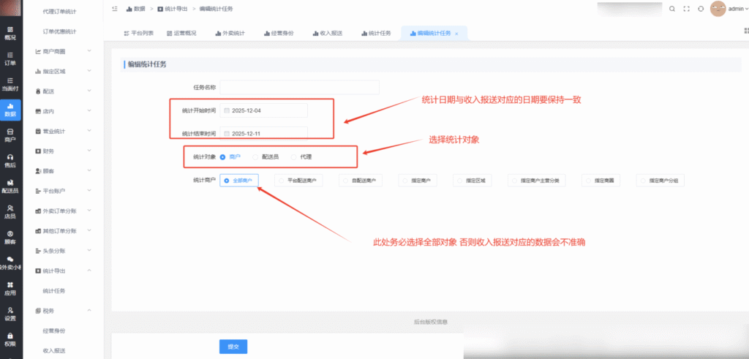Open the WeChat mini-program sidebar item

point(10,263)
